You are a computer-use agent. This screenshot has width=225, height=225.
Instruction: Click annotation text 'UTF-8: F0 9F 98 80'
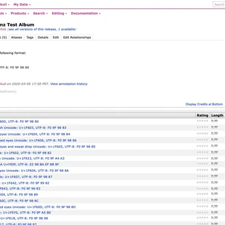point(15,68)
